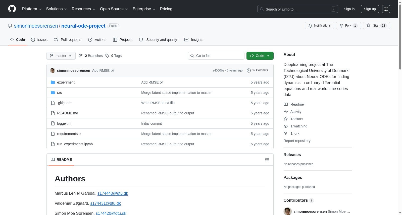This screenshot has height=215, width=402.
Task: Switch to the Security and quality tab
Action: click(158, 40)
